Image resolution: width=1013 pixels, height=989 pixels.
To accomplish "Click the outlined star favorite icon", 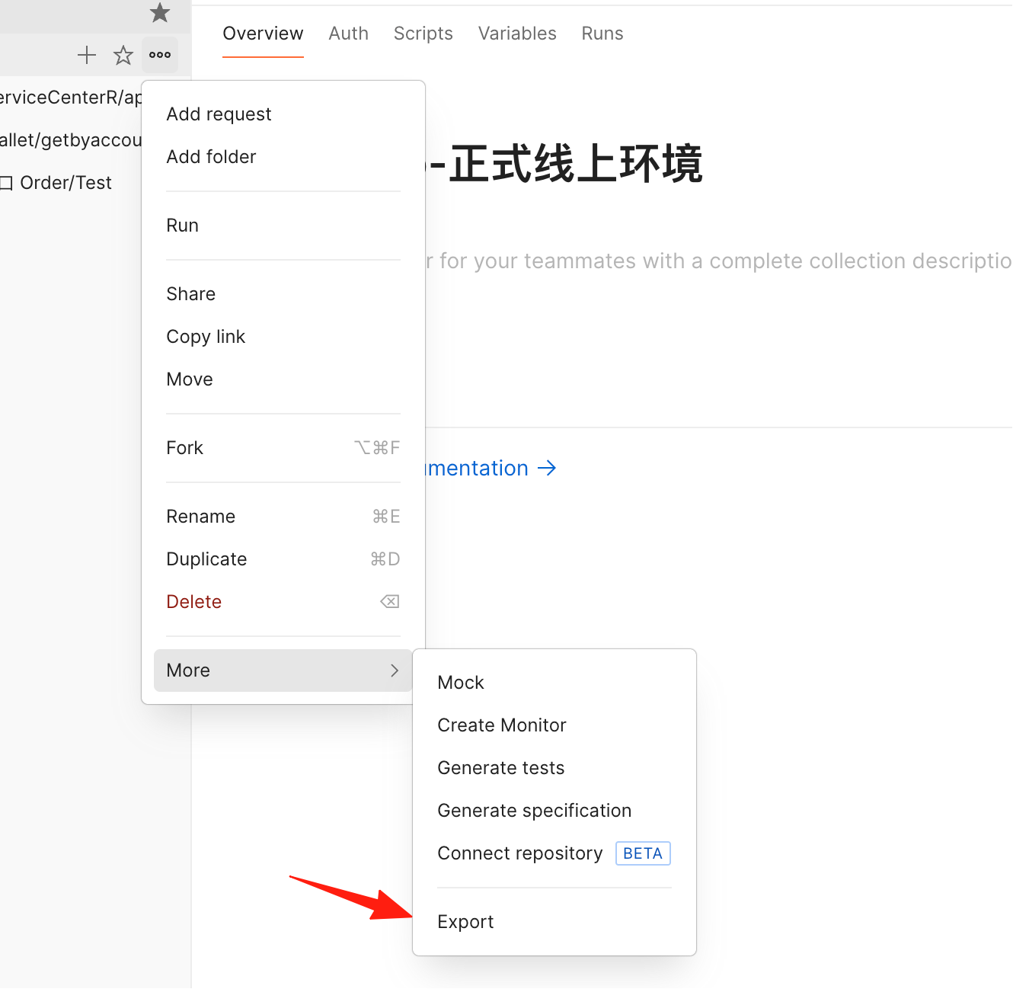I will point(123,55).
